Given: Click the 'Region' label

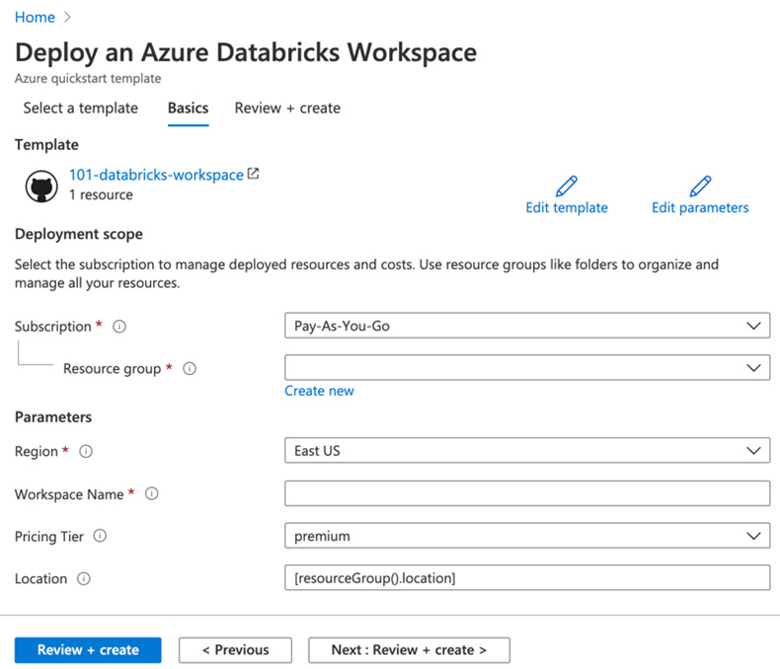Looking at the screenshot, I should [37, 451].
